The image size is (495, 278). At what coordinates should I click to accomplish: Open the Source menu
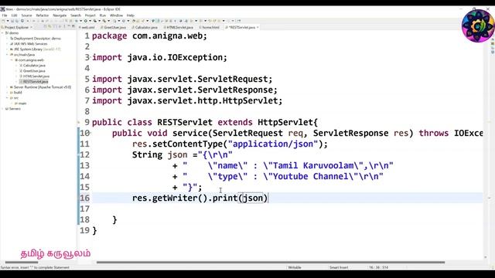pos(26,15)
